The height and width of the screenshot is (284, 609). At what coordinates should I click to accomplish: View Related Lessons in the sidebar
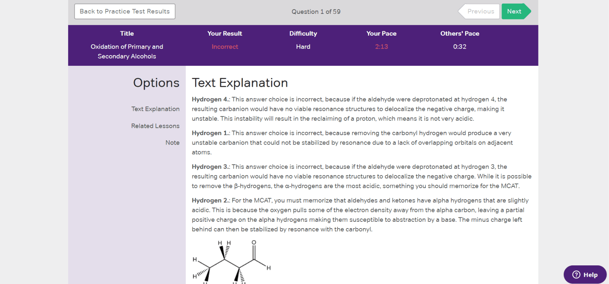[155, 126]
